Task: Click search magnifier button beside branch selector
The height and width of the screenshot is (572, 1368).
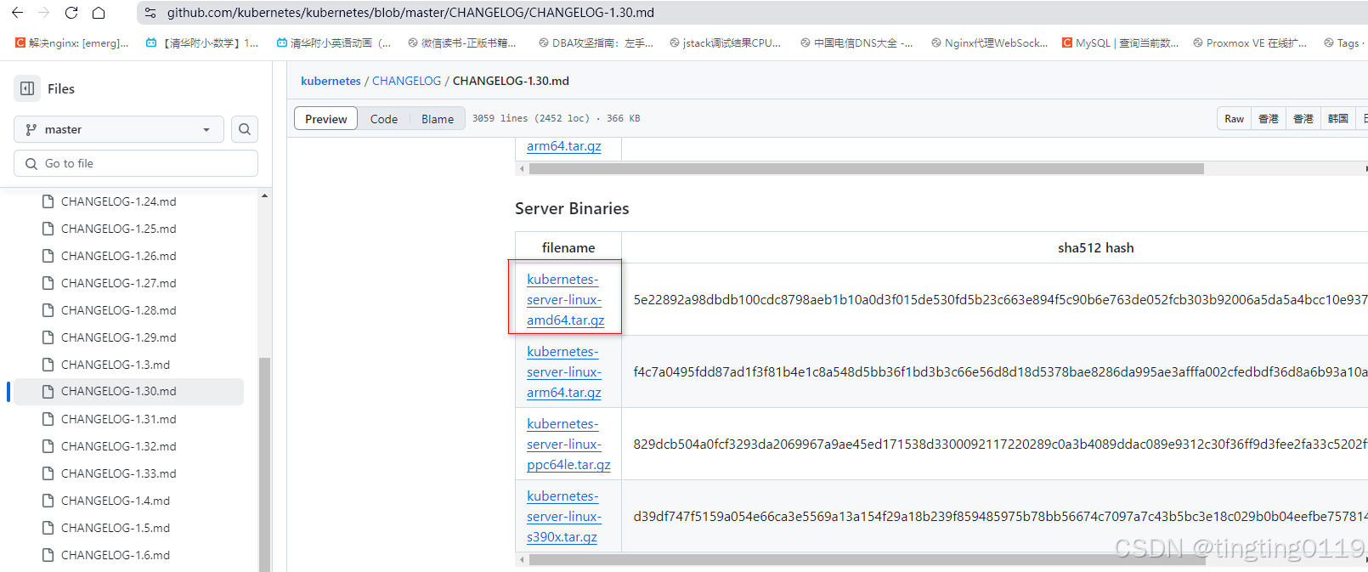Action: tap(245, 129)
